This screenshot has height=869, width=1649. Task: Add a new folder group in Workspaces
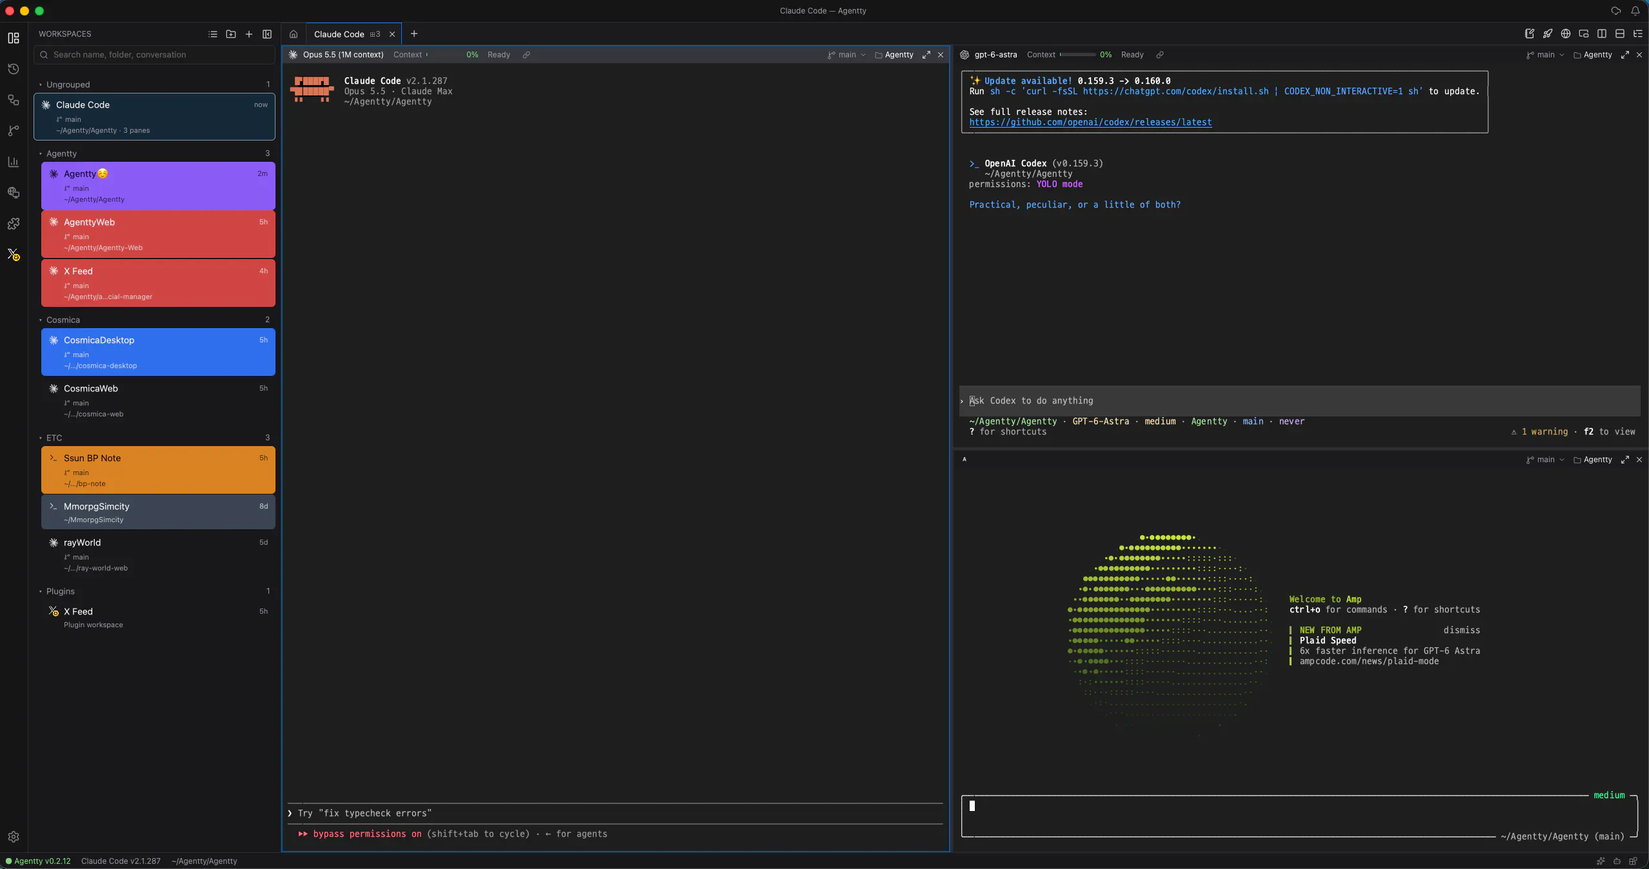[x=231, y=34]
